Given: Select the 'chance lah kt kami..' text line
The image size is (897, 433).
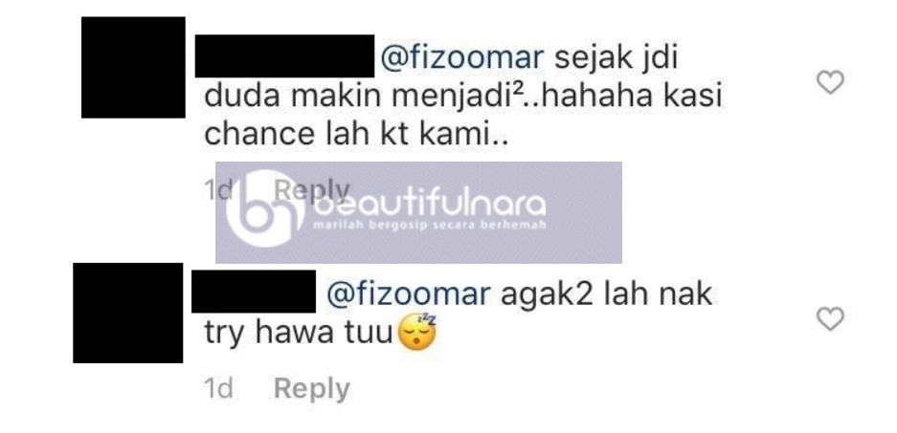Looking at the screenshot, I should click(356, 135).
